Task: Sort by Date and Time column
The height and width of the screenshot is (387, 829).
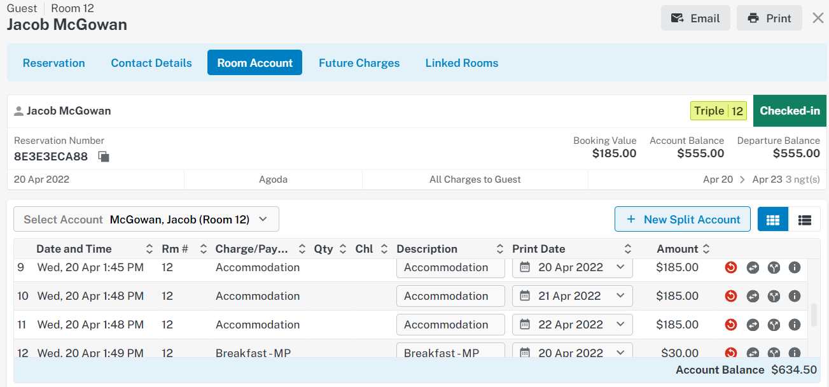Action: [150, 249]
